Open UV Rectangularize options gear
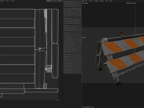Viewport: 144px width, 108px height. 80,42
